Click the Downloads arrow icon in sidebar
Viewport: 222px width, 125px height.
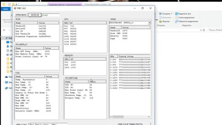click(8, 46)
